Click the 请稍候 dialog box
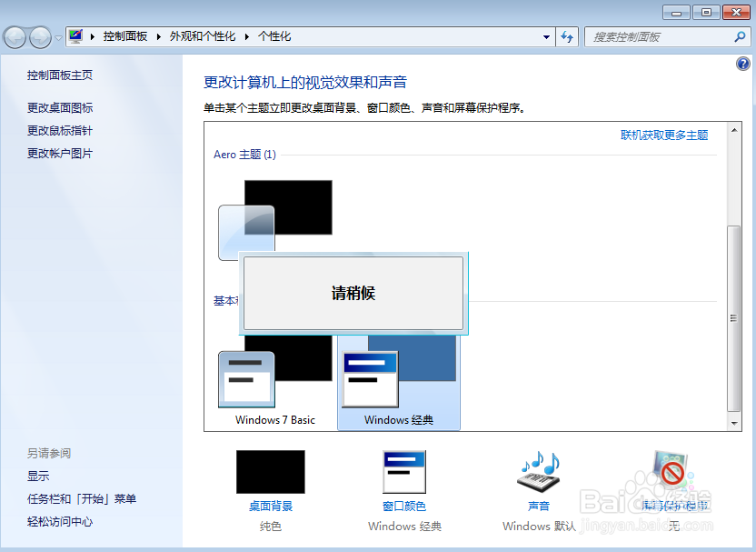 [x=353, y=293]
